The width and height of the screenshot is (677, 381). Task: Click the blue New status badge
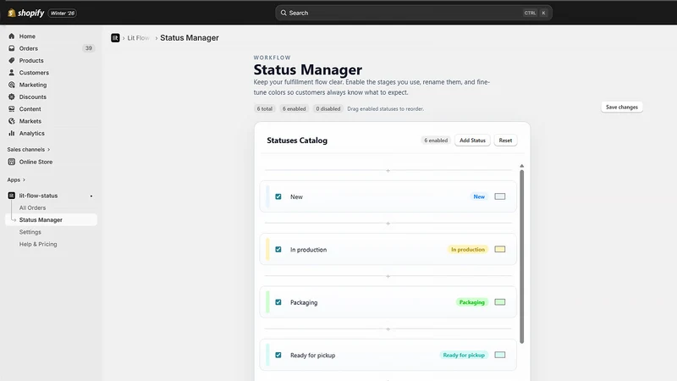click(479, 196)
